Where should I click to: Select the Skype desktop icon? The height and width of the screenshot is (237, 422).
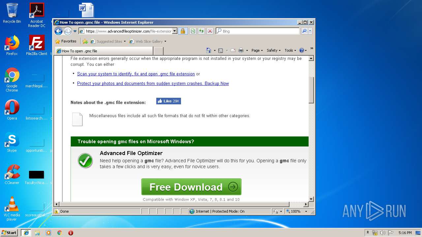12,142
